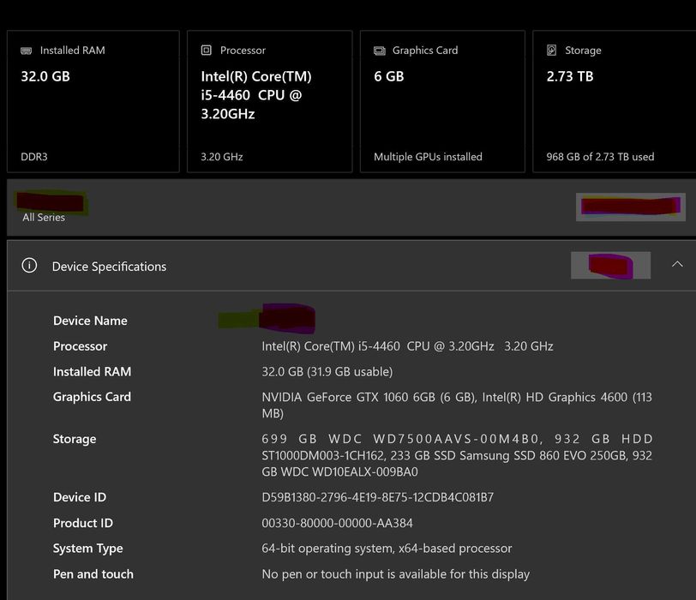This screenshot has height=600, width=696.
Task: Click the Graphics Card icon
Action: [x=380, y=51]
